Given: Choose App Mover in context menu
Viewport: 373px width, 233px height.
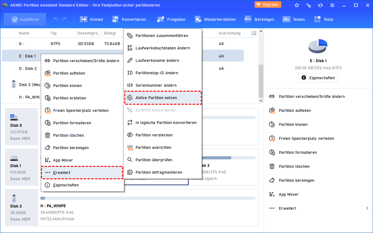Looking at the screenshot, I should [x=82, y=160].
